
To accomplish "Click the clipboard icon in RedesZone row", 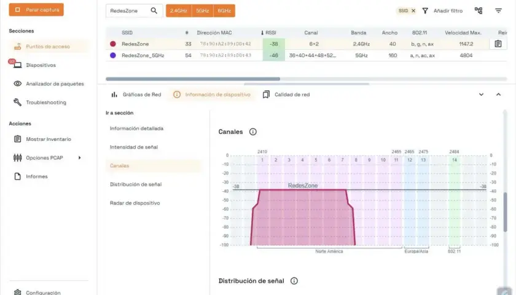I will click(498, 44).
